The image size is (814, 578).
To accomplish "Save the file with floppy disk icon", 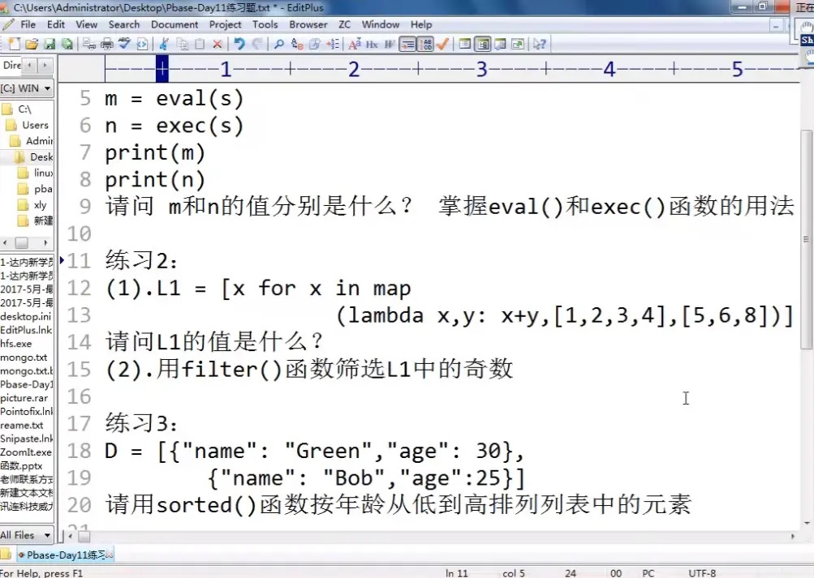I will [50, 44].
